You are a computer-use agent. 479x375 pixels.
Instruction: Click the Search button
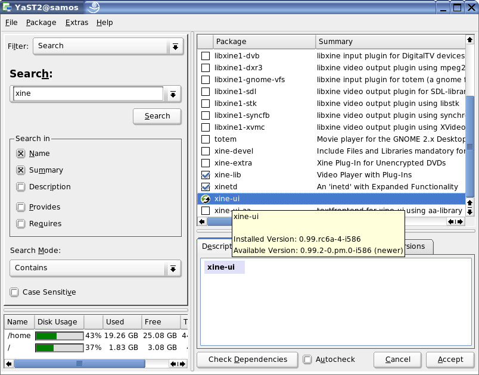click(x=157, y=116)
